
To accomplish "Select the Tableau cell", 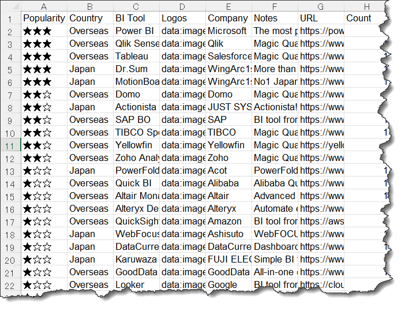I will point(136,57).
